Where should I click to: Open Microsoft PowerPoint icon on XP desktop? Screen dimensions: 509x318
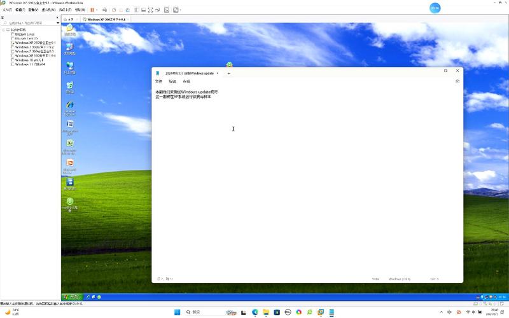[x=70, y=166]
